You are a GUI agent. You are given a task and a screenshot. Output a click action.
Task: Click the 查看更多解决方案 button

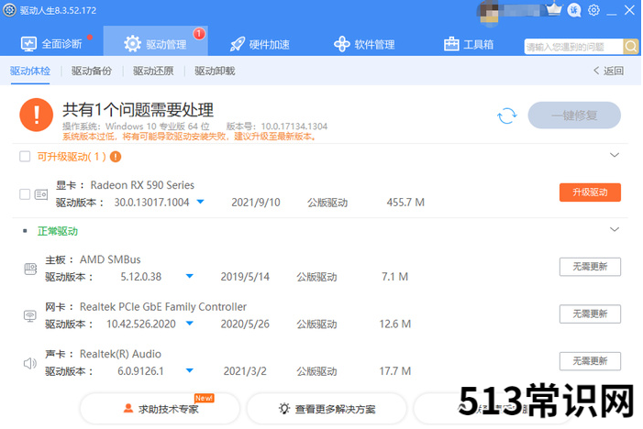tap(327, 409)
